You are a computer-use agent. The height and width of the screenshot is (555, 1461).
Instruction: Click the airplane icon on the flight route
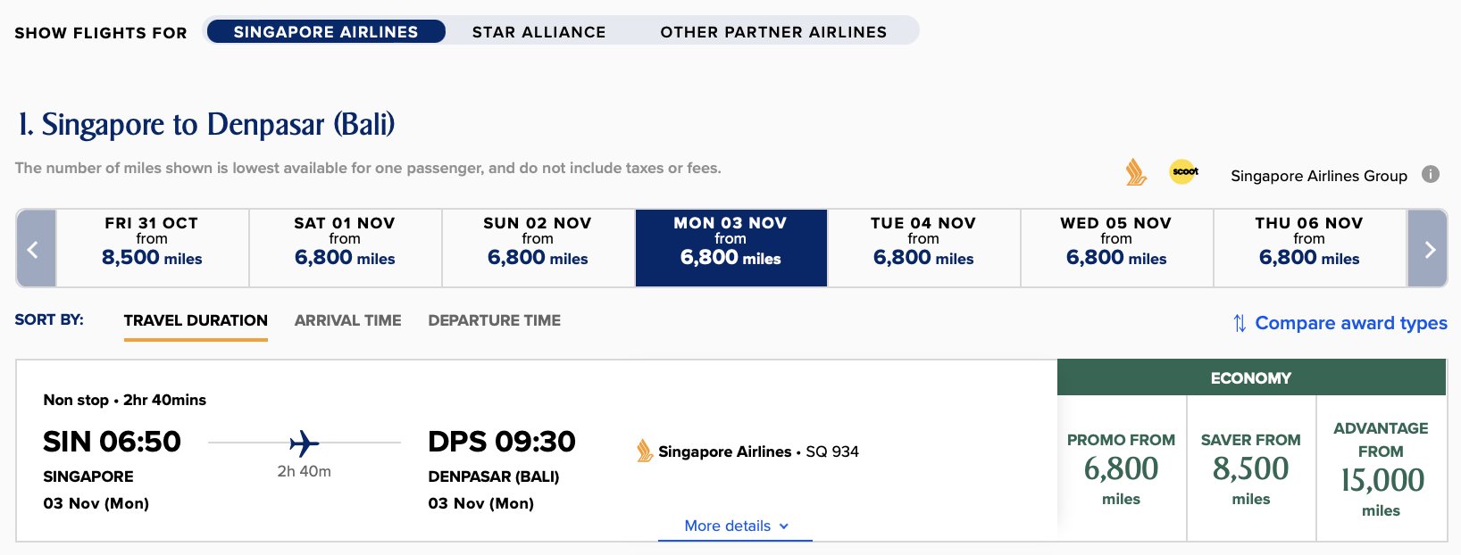[305, 443]
